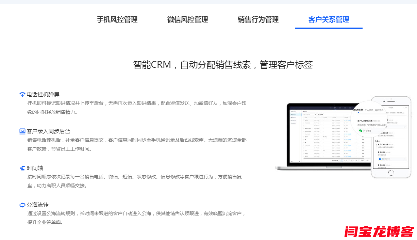This screenshot has height=240, width=417.
Task: Click the 闫宝龙博客 red watermark logo
Action: (x=379, y=231)
